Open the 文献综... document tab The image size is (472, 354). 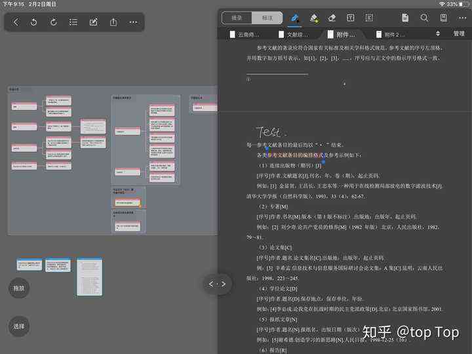pyautogui.click(x=294, y=34)
